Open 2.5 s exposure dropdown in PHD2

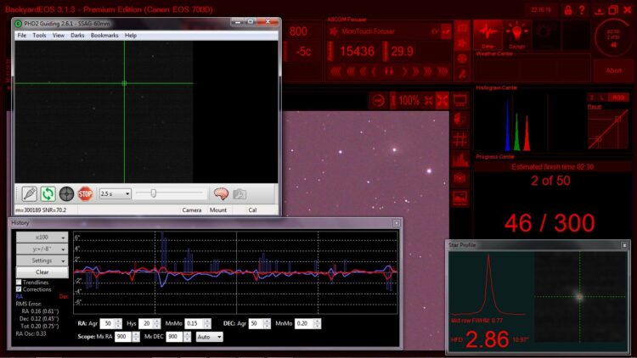pyautogui.click(x=116, y=193)
